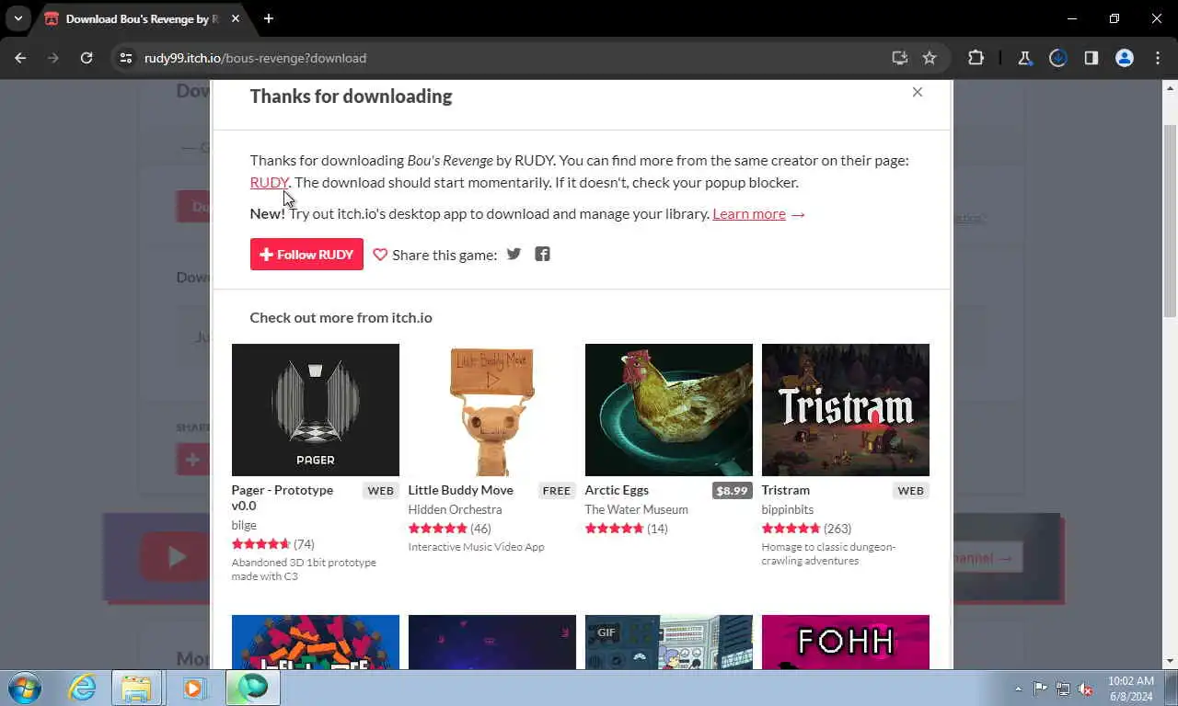Click Arctic Eggs title link
The width and height of the screenshot is (1178, 706).
[617, 490]
